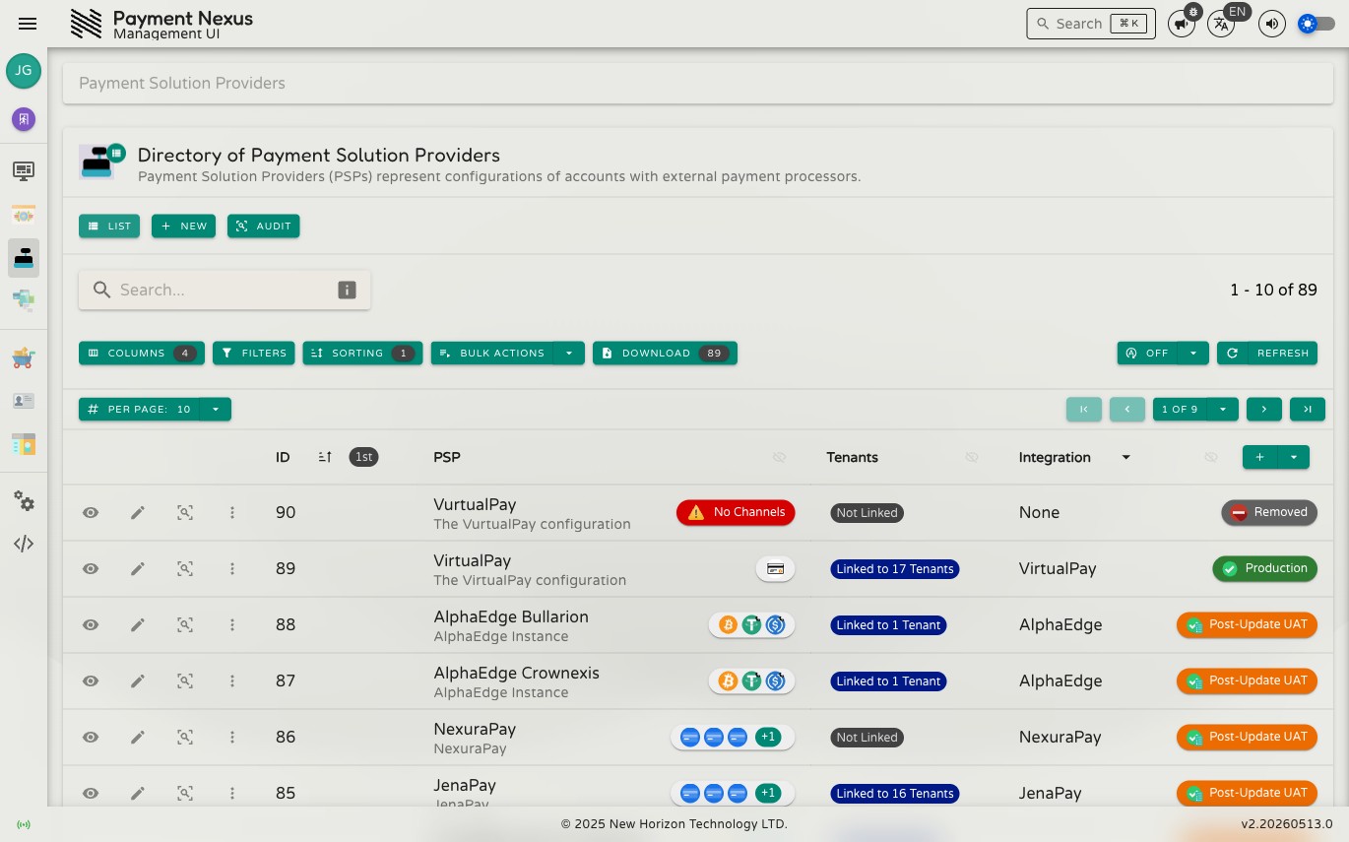Click the connection status icon bottom left
Viewport: 1349px width, 842px height.
pos(24,824)
